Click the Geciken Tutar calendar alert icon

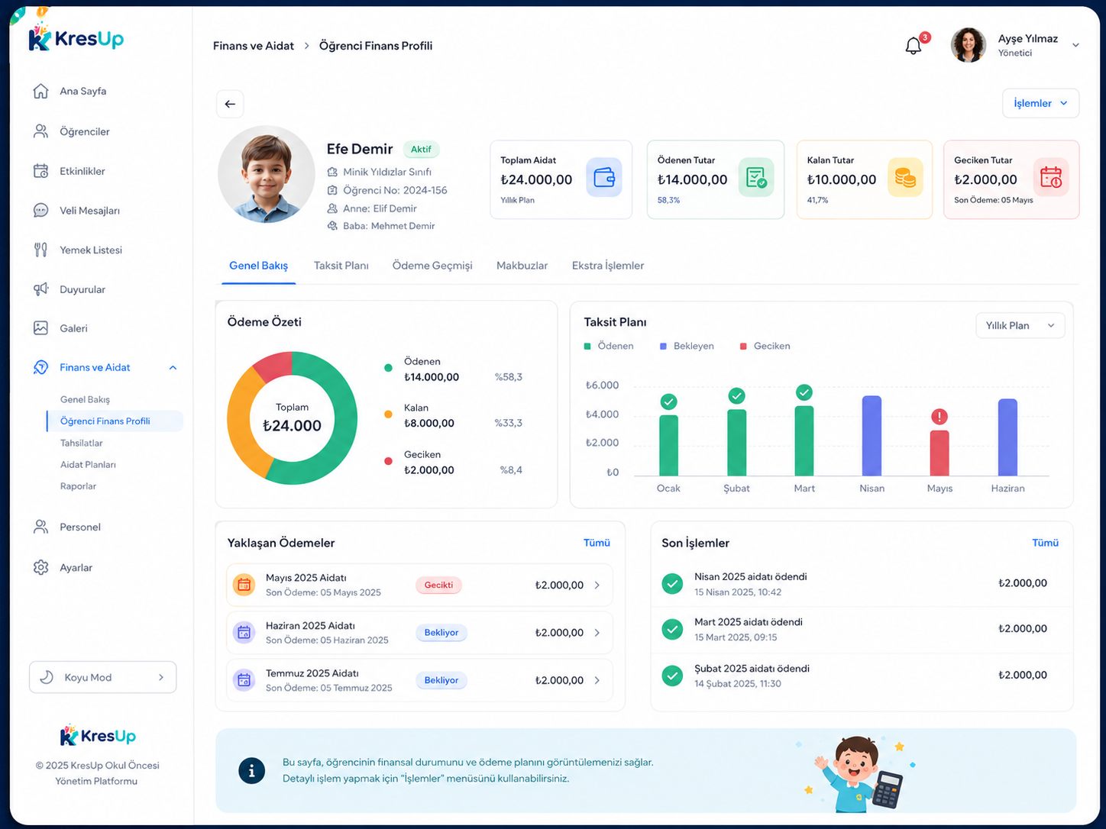tap(1051, 177)
